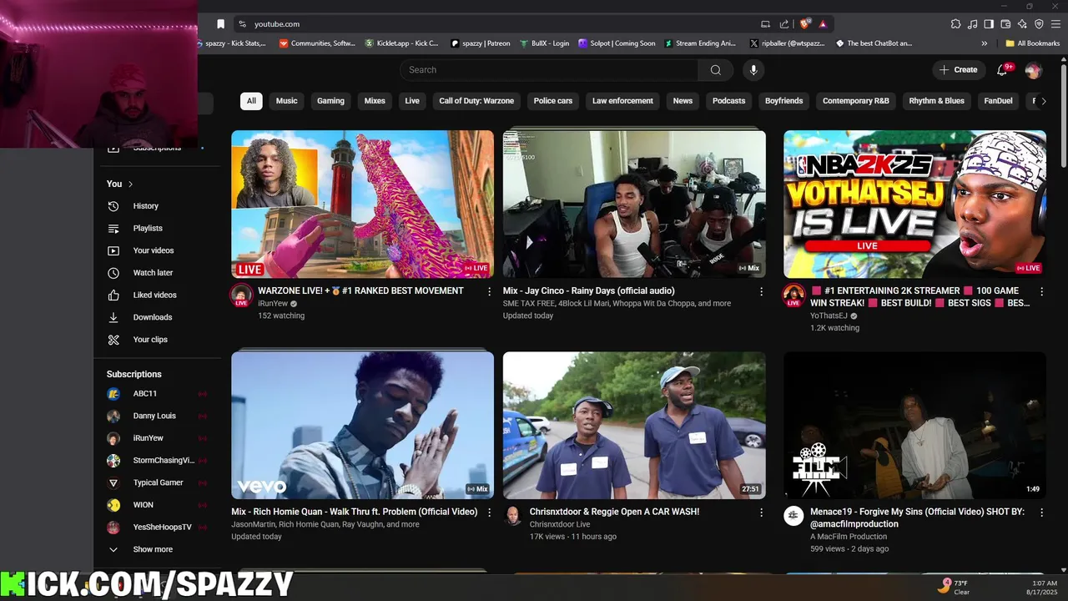The width and height of the screenshot is (1068, 601).
Task: Open Playlists in the sidebar
Action: click(x=148, y=228)
